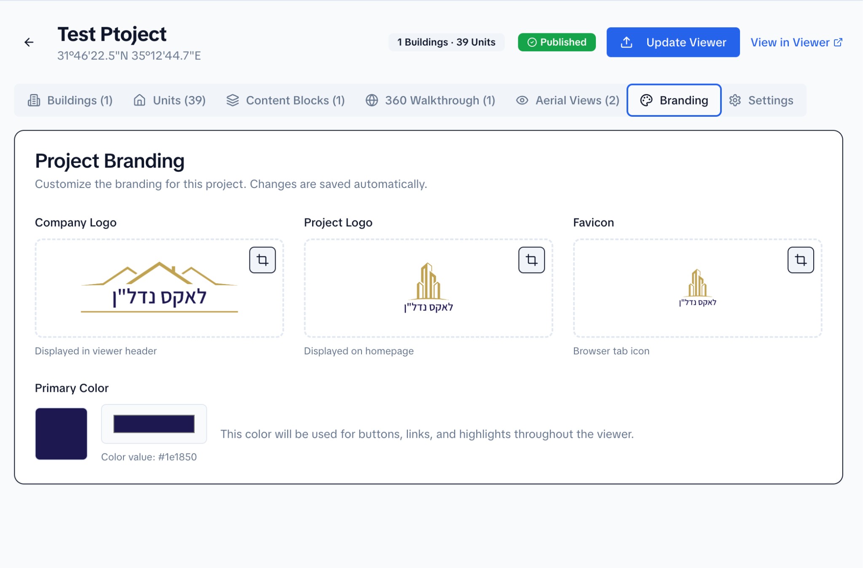This screenshot has height=568, width=863.
Task: Click external link icon beside View in Viewer
Action: tap(838, 42)
